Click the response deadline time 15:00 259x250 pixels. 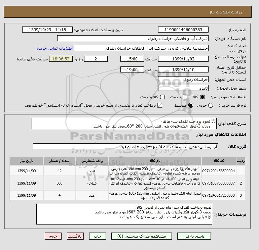click(x=132, y=59)
